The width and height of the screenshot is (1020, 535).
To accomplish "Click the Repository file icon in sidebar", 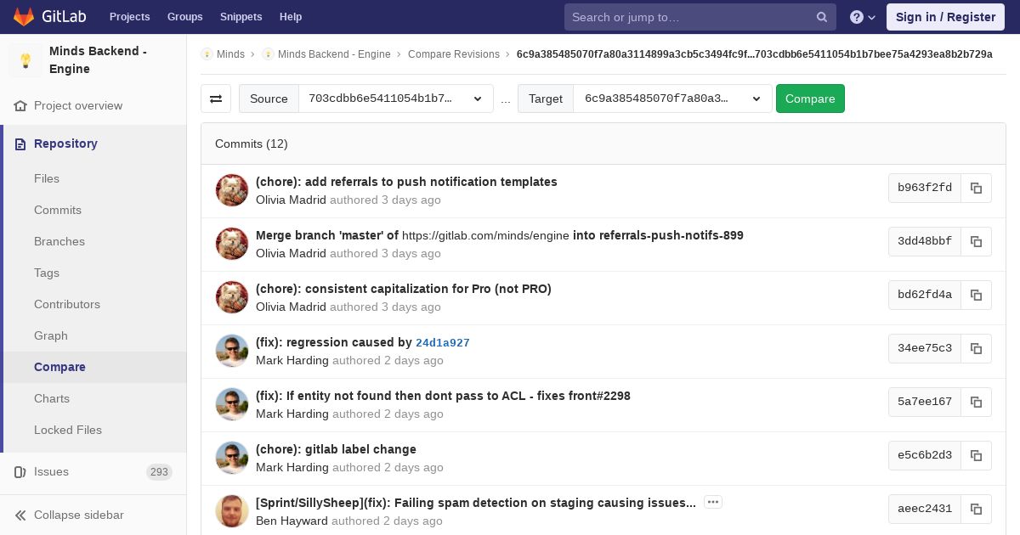I will [x=20, y=144].
